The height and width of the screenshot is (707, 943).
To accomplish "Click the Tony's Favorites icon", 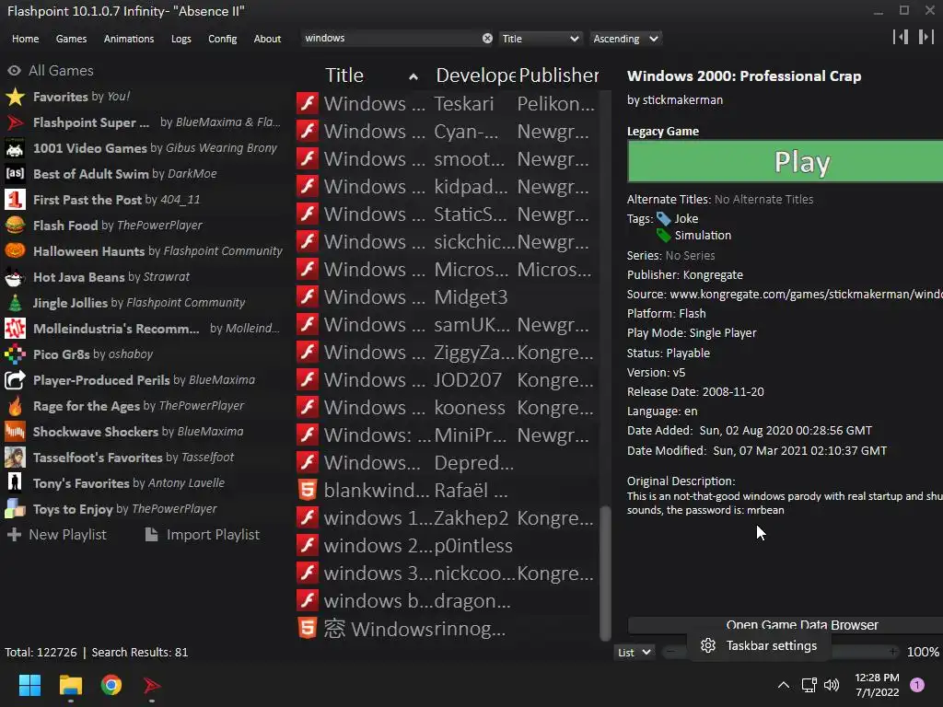I will point(15,483).
